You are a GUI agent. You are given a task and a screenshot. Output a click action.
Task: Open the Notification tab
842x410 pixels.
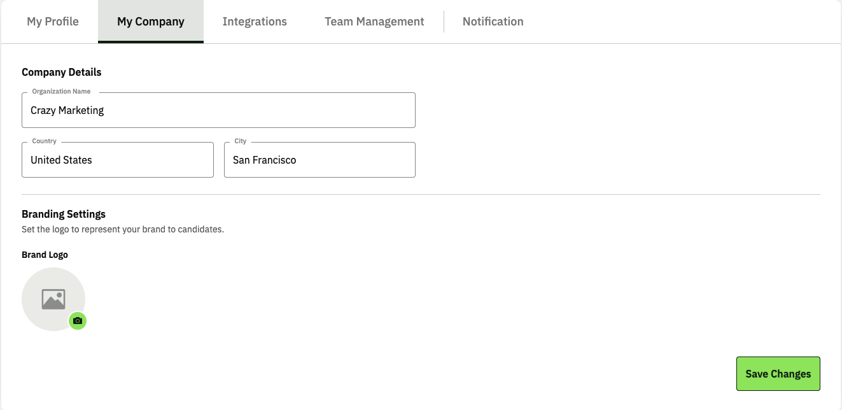(493, 22)
